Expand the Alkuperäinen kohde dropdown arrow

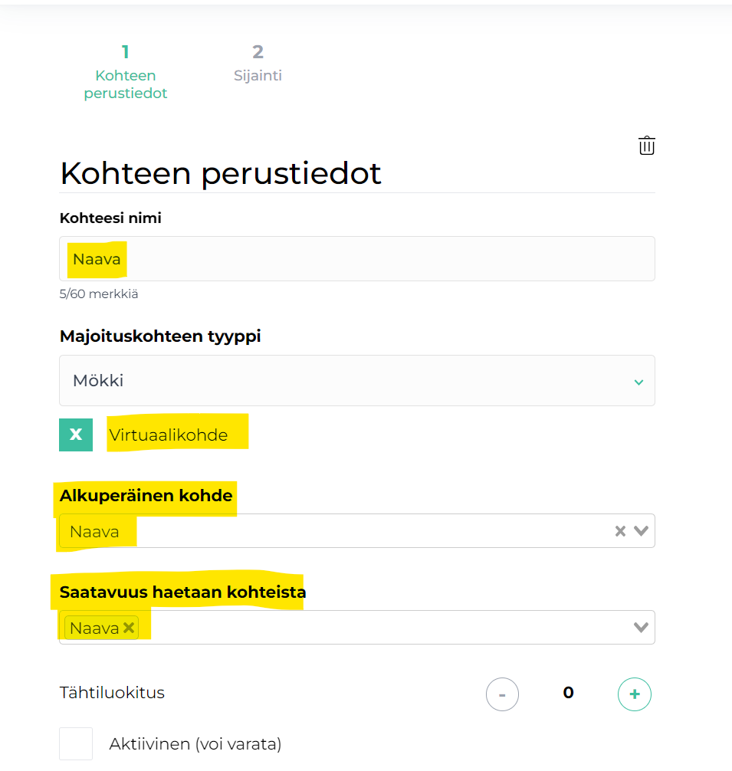click(641, 531)
